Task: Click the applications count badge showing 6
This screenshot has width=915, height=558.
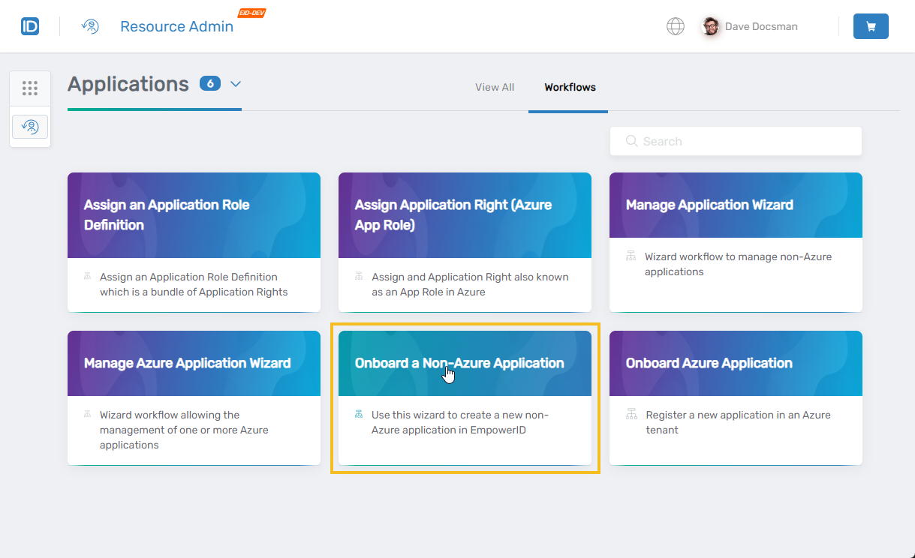Action: 209,84
